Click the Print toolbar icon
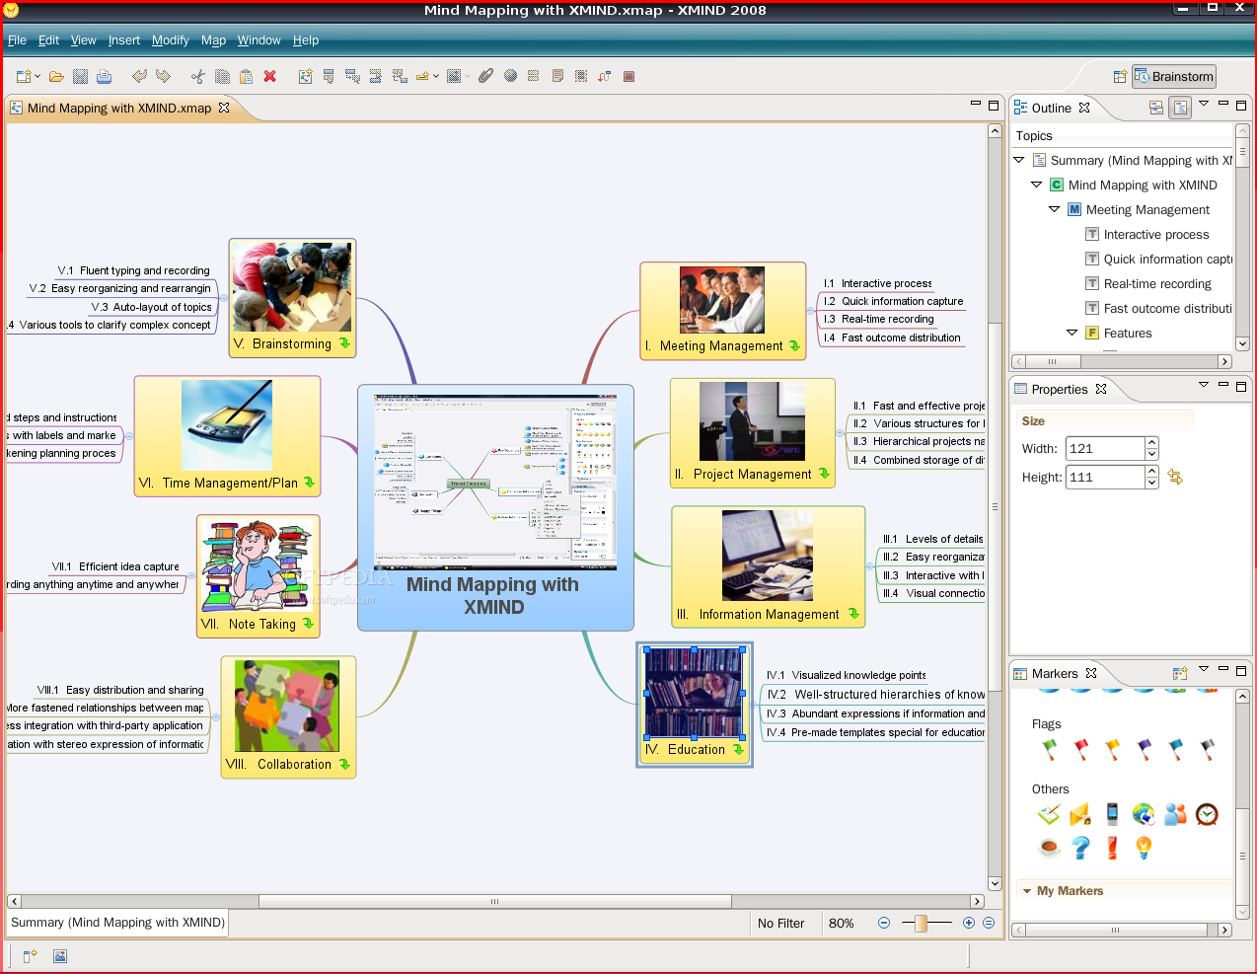 coord(105,76)
